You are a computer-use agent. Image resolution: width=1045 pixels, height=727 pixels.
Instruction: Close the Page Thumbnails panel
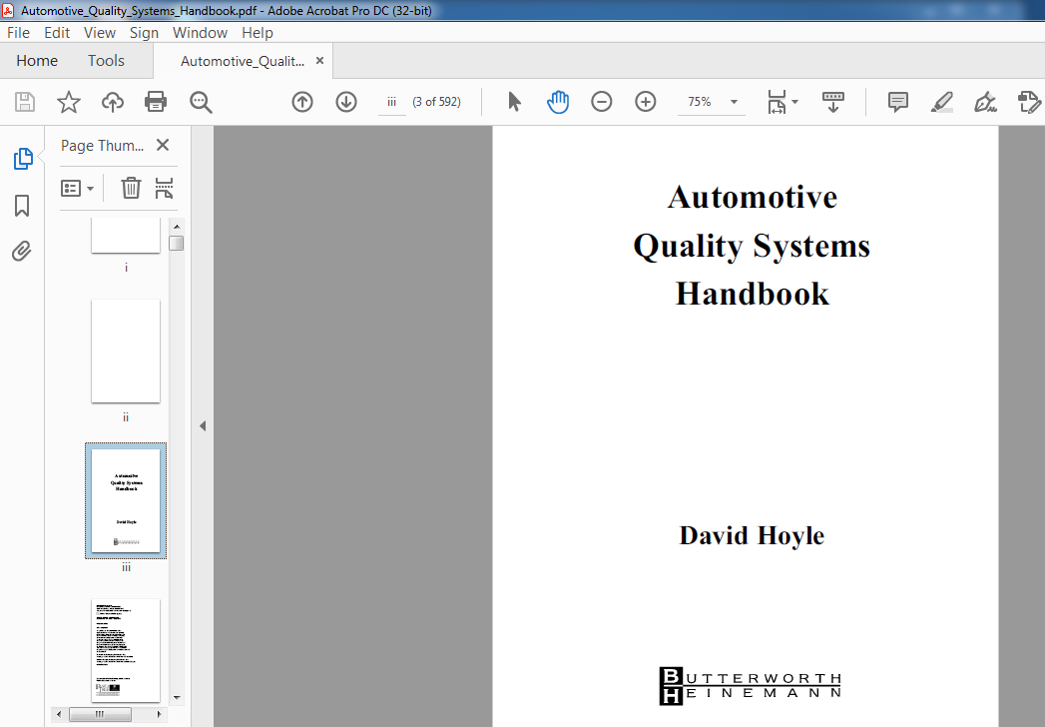tap(163, 145)
